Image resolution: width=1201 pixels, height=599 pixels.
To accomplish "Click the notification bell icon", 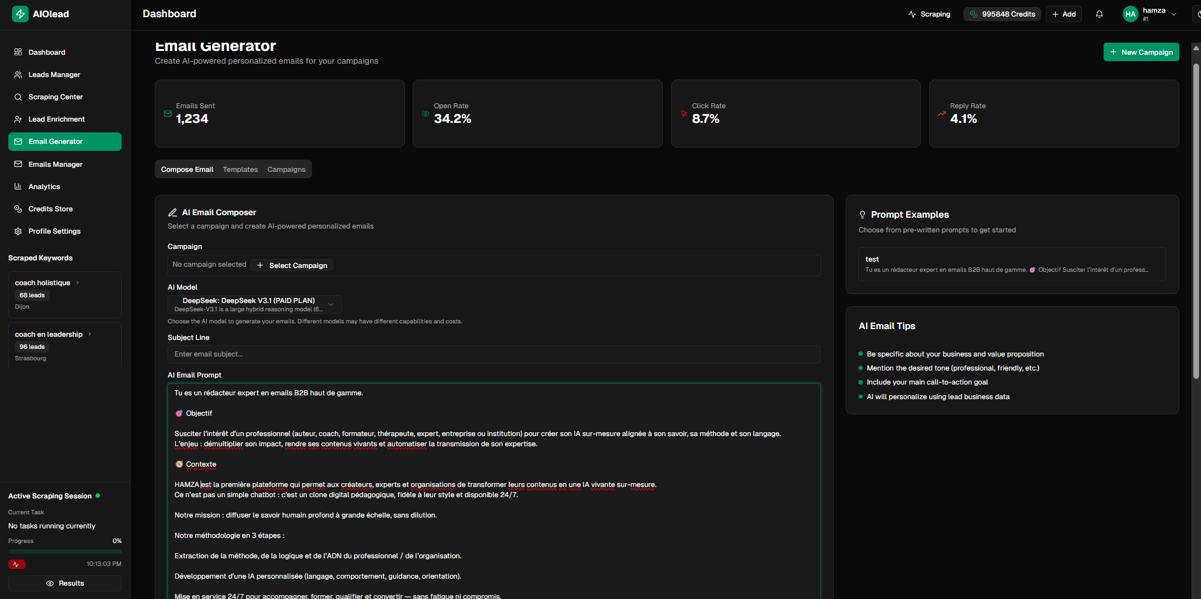I will click(1099, 13).
